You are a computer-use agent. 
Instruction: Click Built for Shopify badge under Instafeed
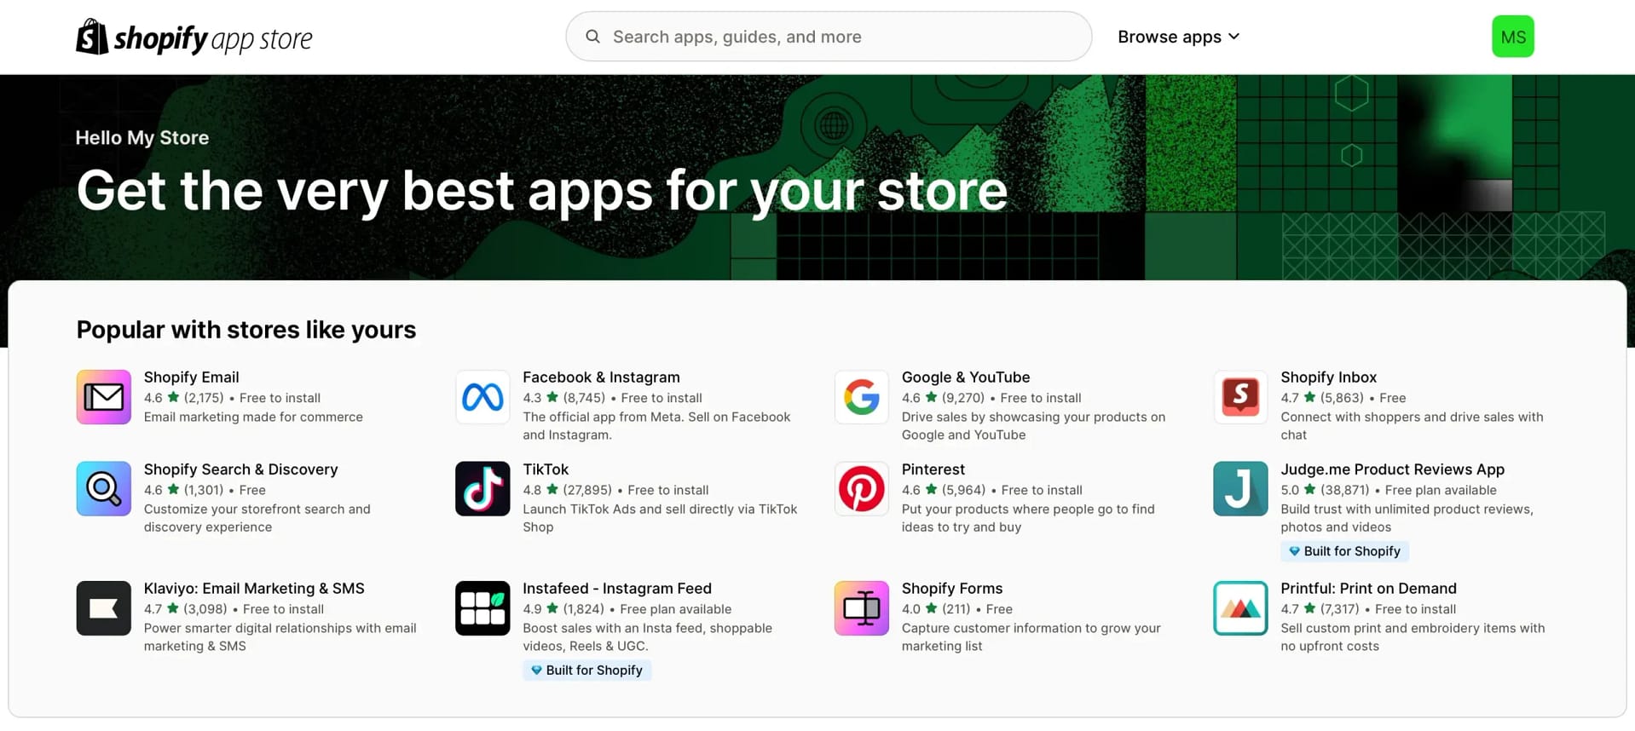[586, 671]
